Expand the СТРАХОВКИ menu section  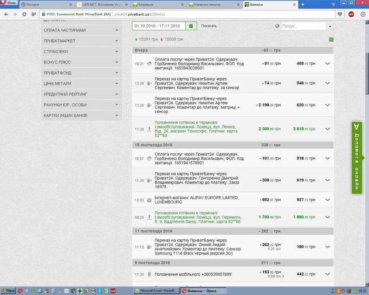(82, 52)
